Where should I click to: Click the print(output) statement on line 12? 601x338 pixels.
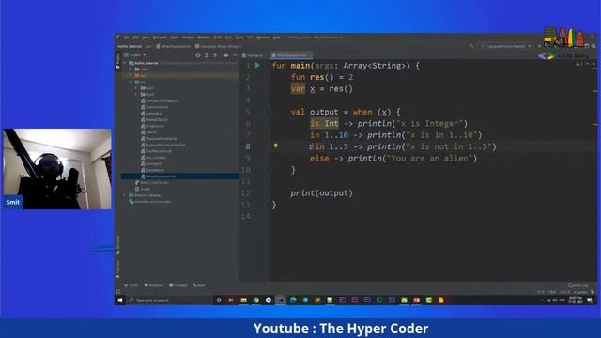[x=321, y=192]
